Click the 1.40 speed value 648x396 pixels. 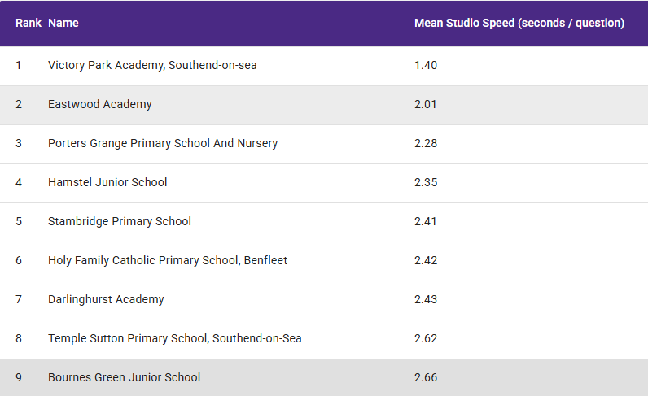click(426, 65)
